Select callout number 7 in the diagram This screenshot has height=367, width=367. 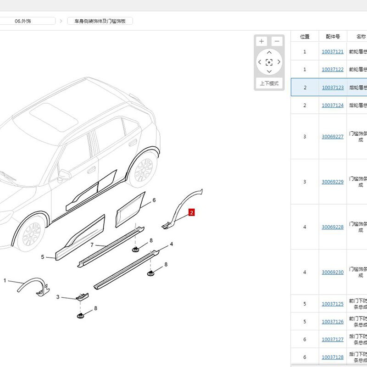pos(92,245)
